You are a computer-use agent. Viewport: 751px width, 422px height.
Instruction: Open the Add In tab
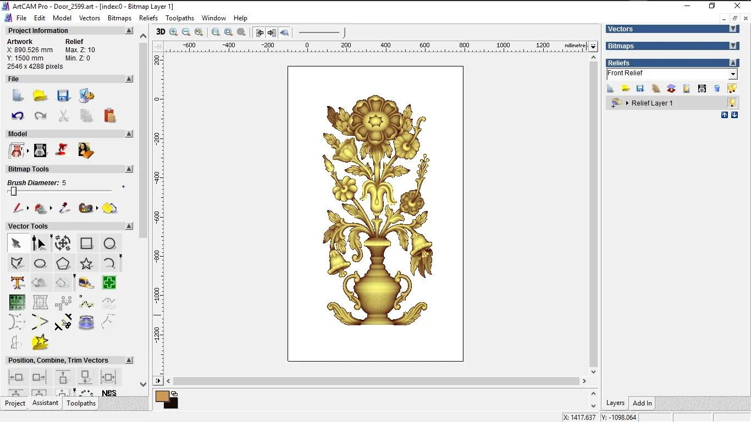point(642,403)
